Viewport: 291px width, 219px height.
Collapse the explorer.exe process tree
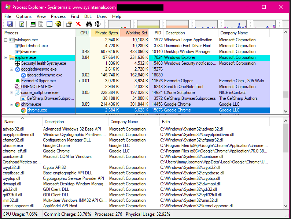tap(5, 57)
